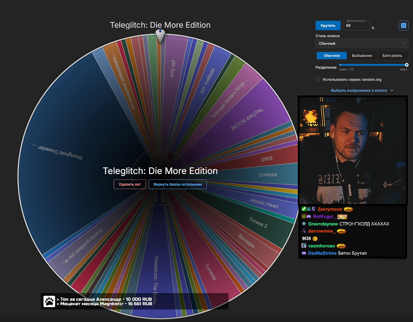
Task: Click the vsemhoroso username in chat
Action: click(x=322, y=246)
